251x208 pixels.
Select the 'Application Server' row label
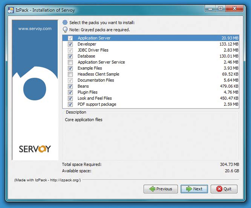(94, 38)
